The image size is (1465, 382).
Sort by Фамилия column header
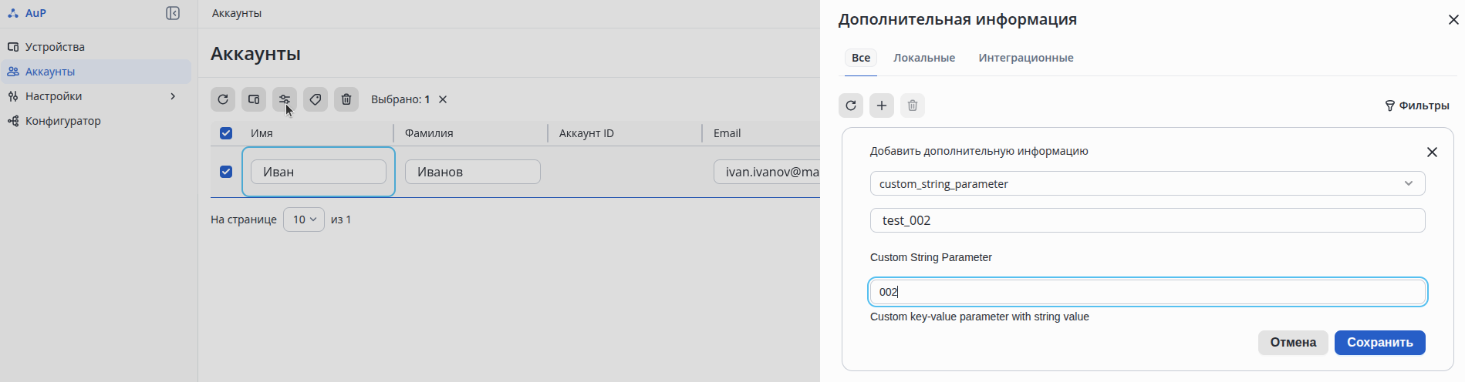(x=429, y=133)
